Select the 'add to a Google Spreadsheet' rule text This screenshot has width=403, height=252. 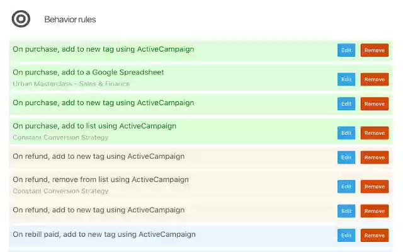pyautogui.click(x=88, y=72)
